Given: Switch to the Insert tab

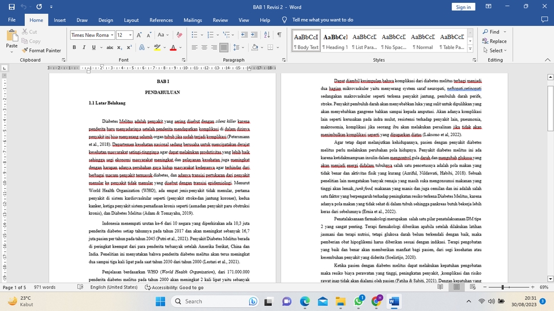Looking at the screenshot, I should 59,20.
